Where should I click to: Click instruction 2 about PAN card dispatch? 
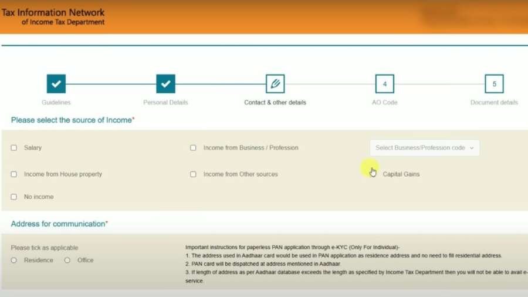(x=263, y=264)
